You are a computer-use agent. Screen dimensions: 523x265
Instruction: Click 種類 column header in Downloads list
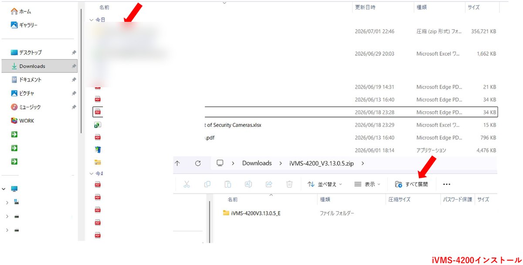pyautogui.click(x=421, y=7)
